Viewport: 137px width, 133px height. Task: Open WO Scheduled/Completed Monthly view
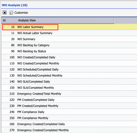tap(69, 76)
